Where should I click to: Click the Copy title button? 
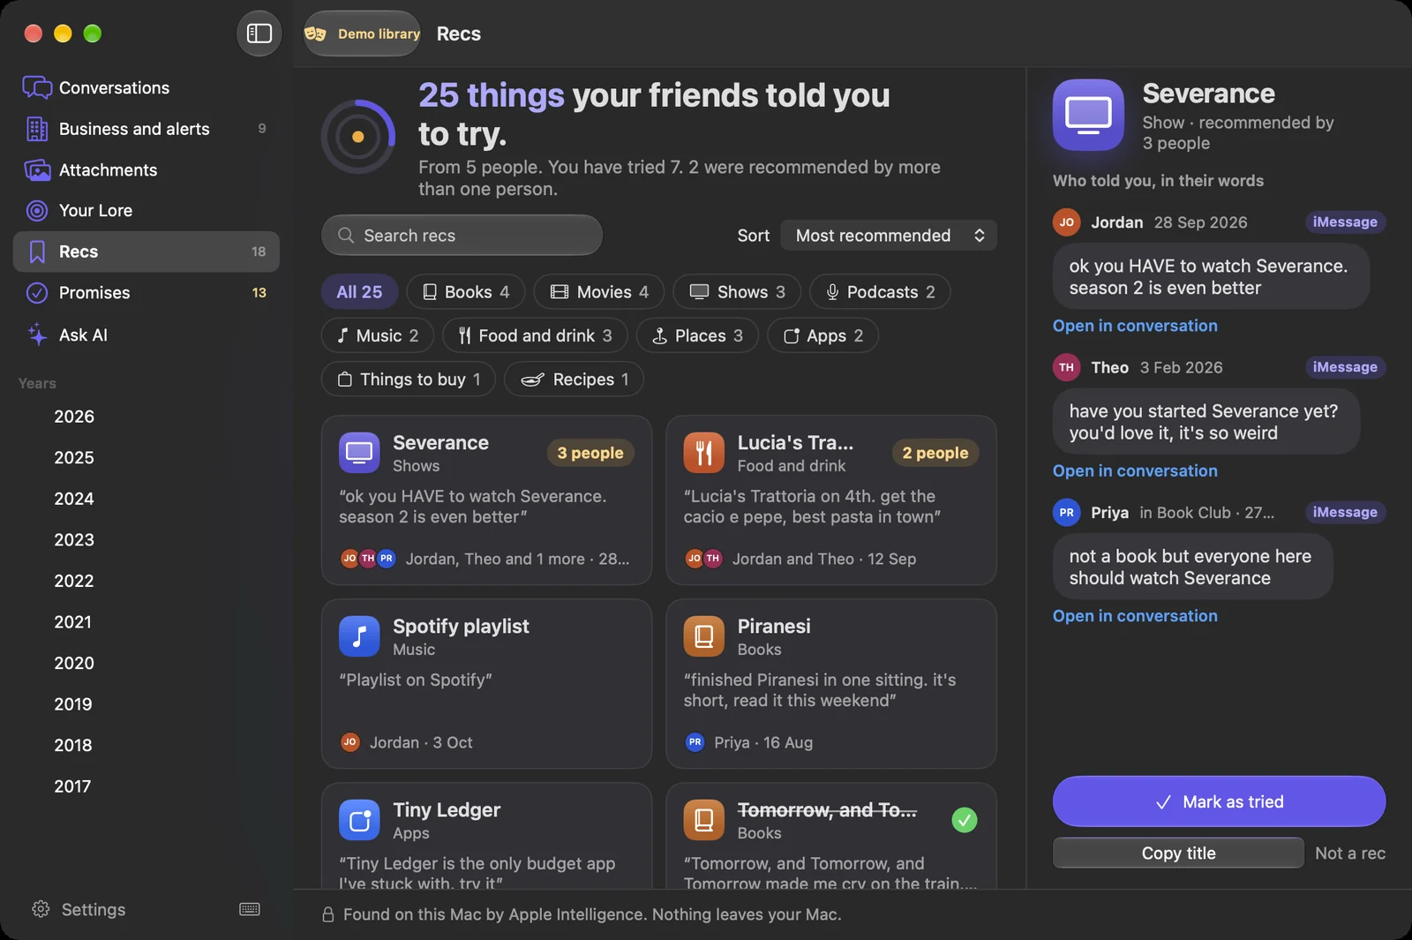1178,853
